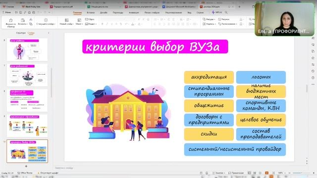Switch to the Вид ribbon tab

tap(189, 12)
